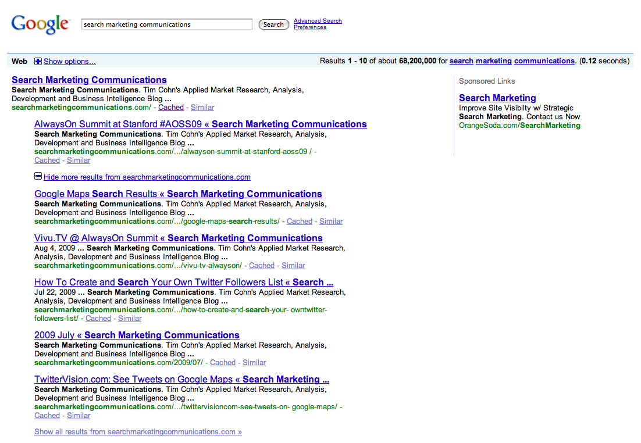Image resolution: width=641 pixels, height=443 pixels.
Task: Open Advanced Search link
Action: click(318, 21)
